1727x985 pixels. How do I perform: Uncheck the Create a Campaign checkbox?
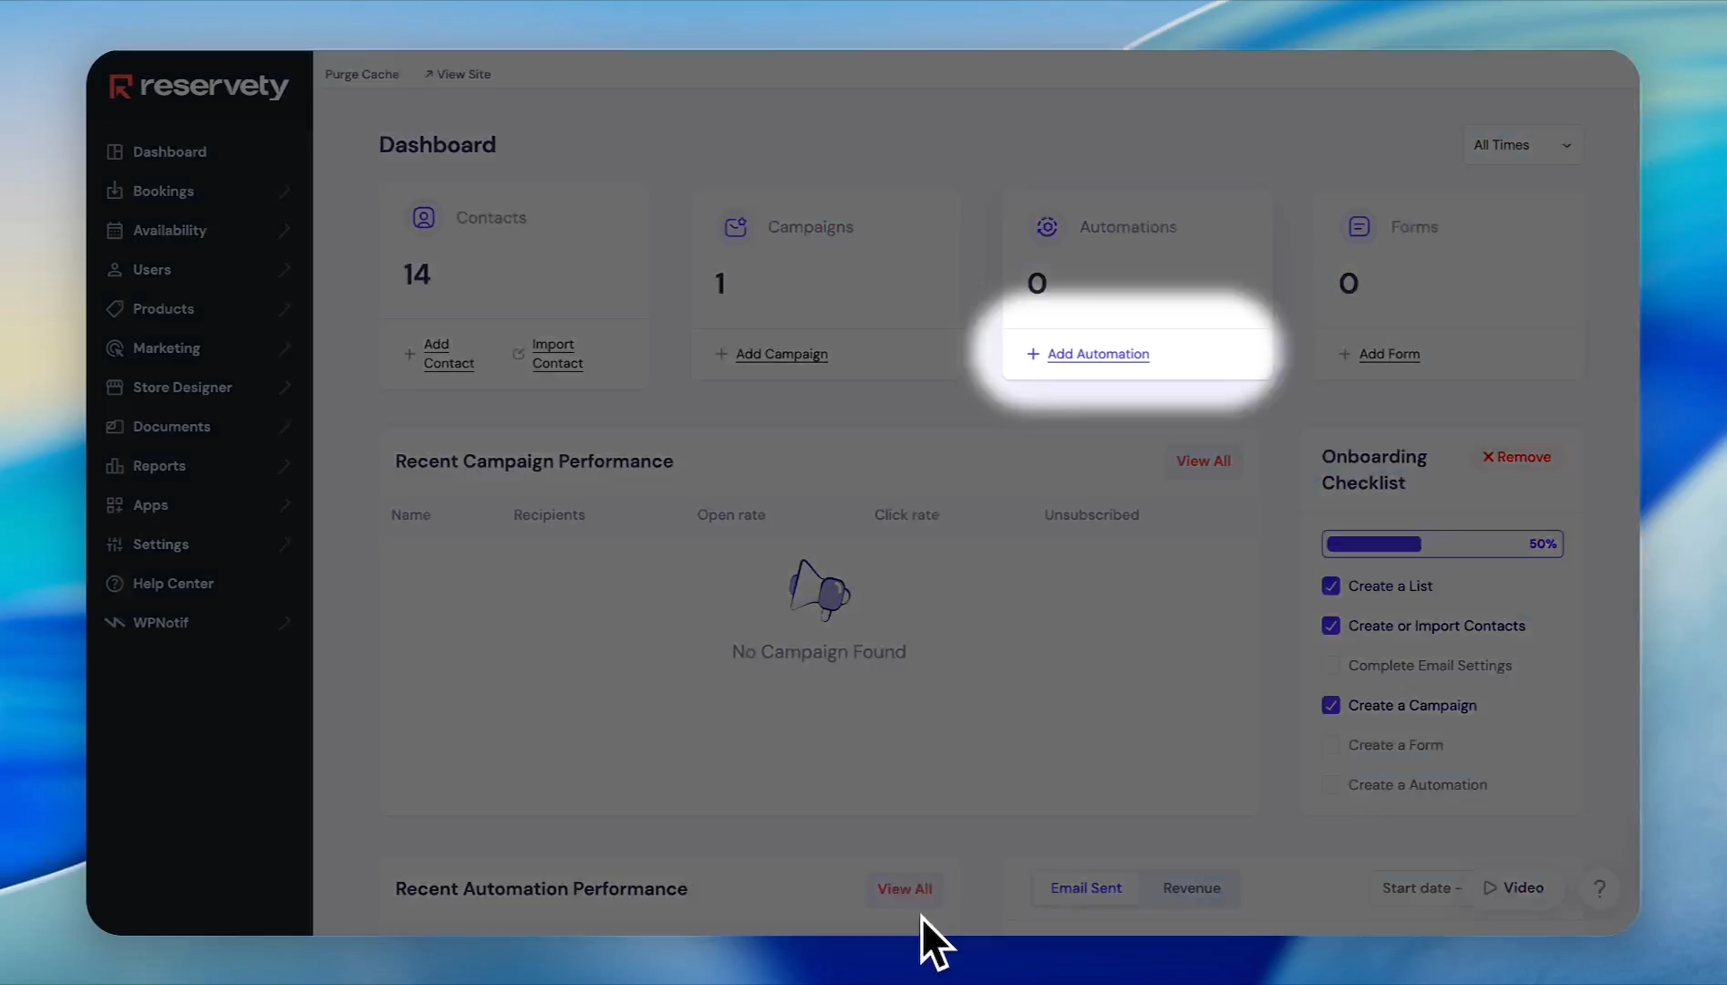(1330, 705)
